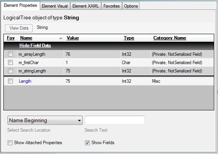The width and height of the screenshot is (218, 154).
Task: Check favorite box for m_arrayLength
Action: click(11, 54)
